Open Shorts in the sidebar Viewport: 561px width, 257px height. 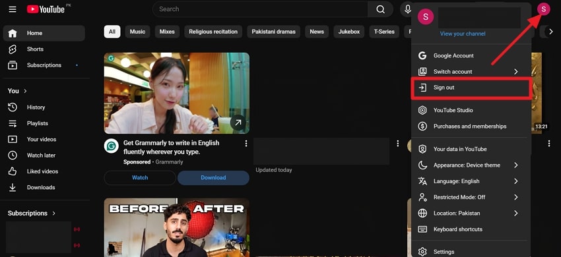[x=44, y=49]
